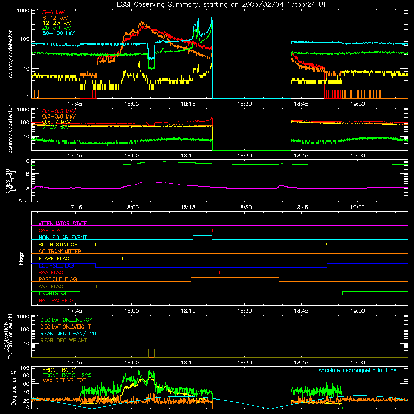This screenshot has width=414, height=414.
Task: Click the SAA_FLAG label
Action: [x=51, y=272]
